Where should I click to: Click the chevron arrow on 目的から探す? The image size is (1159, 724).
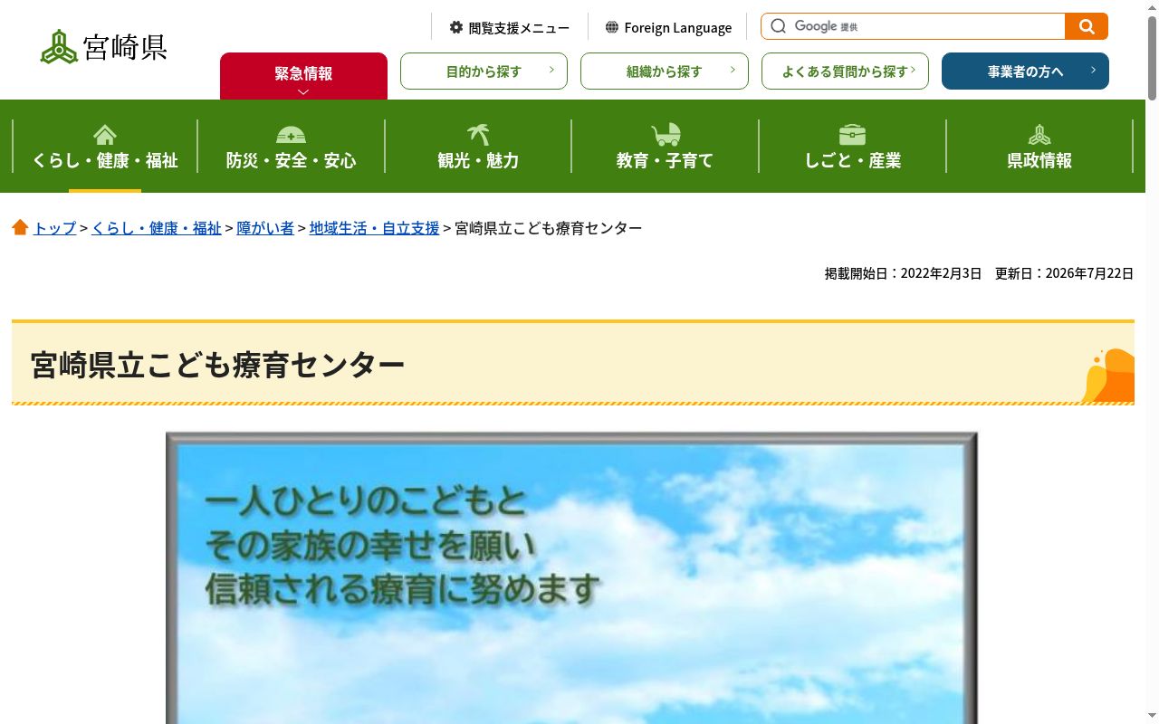(551, 70)
